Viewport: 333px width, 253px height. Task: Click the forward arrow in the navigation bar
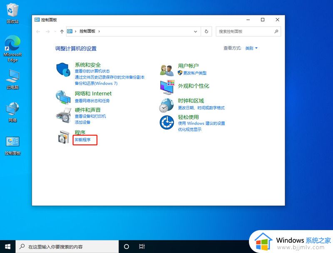[x=47, y=31]
